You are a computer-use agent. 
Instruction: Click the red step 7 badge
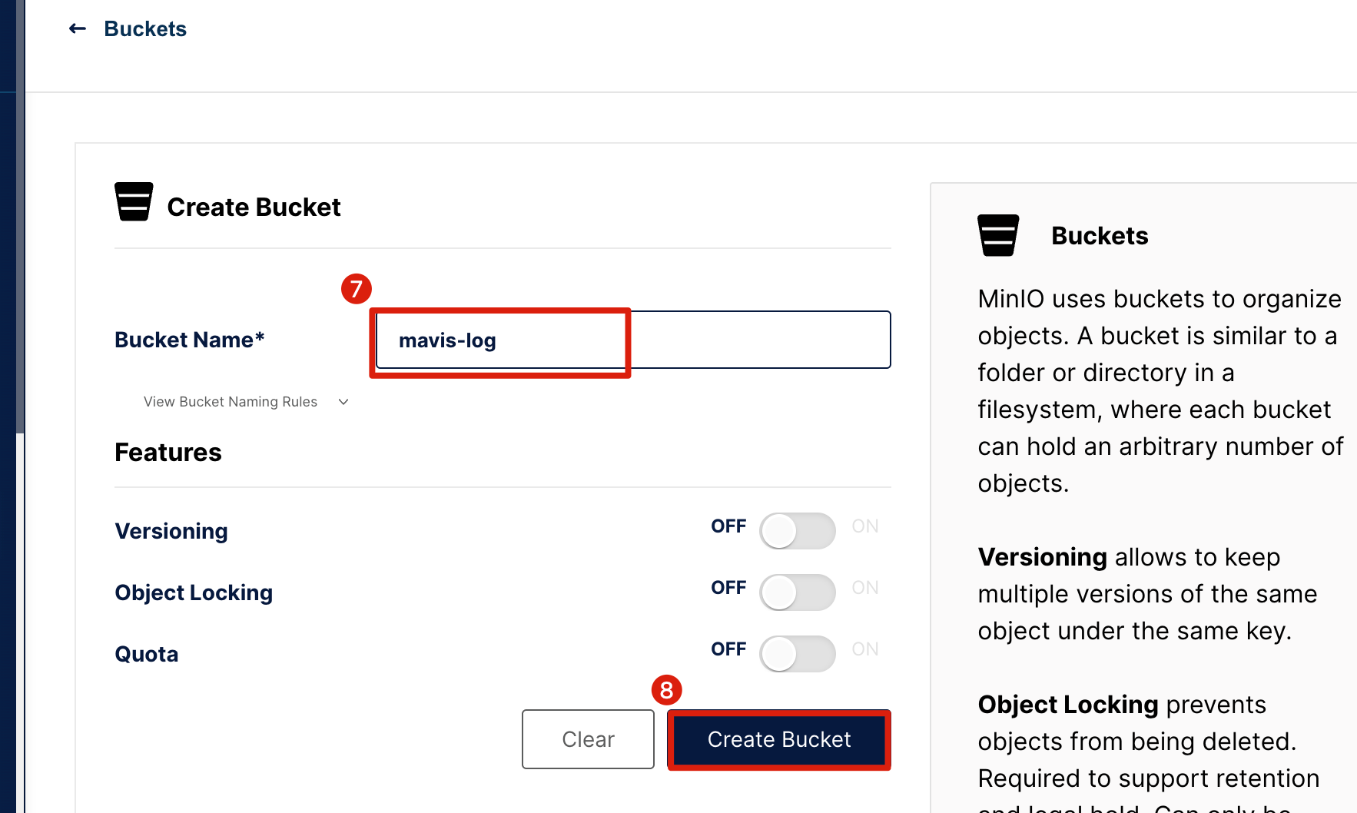(357, 289)
